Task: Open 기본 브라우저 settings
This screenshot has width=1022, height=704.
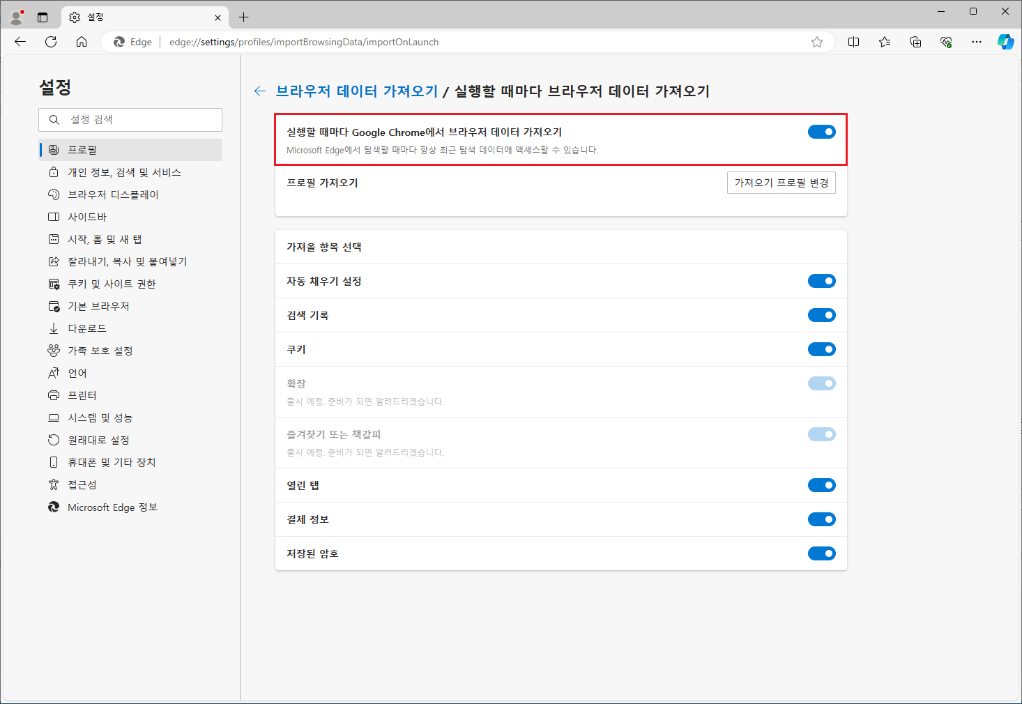Action: [x=130, y=306]
